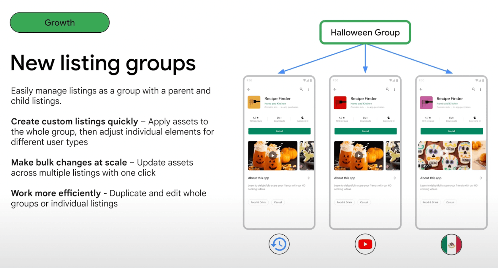Viewport: 498px width, 268px height.
Task: Click Recipe Finder title in orange-icon phone
Action: click(277, 98)
